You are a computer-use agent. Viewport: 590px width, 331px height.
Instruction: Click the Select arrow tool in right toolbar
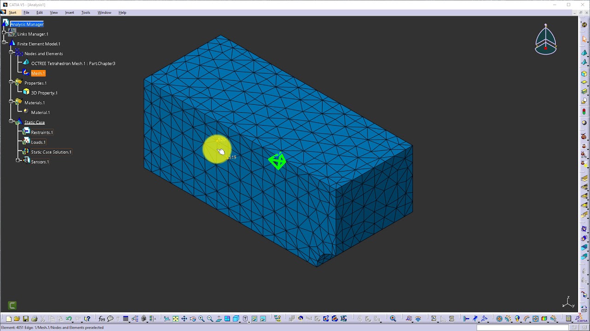pos(584,39)
